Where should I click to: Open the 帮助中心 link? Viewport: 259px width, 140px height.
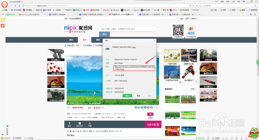point(195,19)
